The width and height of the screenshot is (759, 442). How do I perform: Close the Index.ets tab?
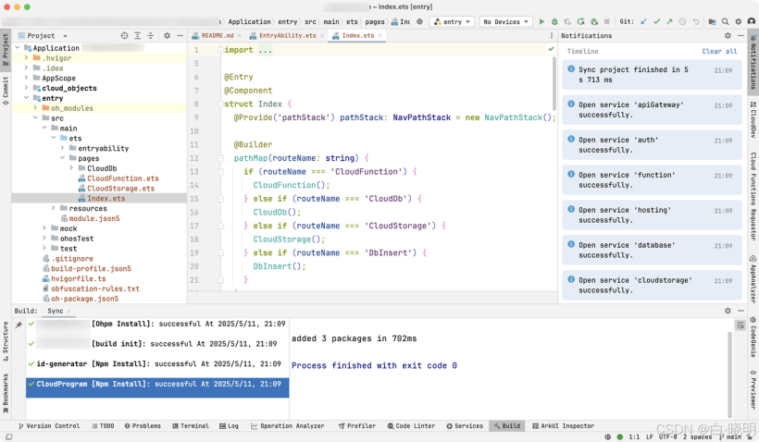point(380,36)
